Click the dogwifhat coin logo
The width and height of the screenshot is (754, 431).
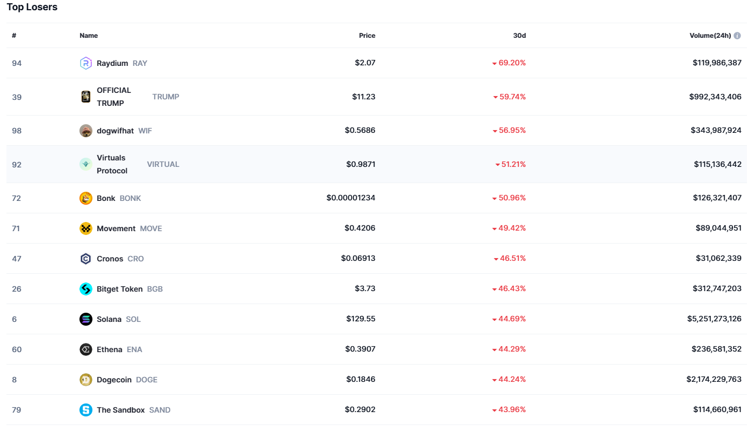(86, 131)
